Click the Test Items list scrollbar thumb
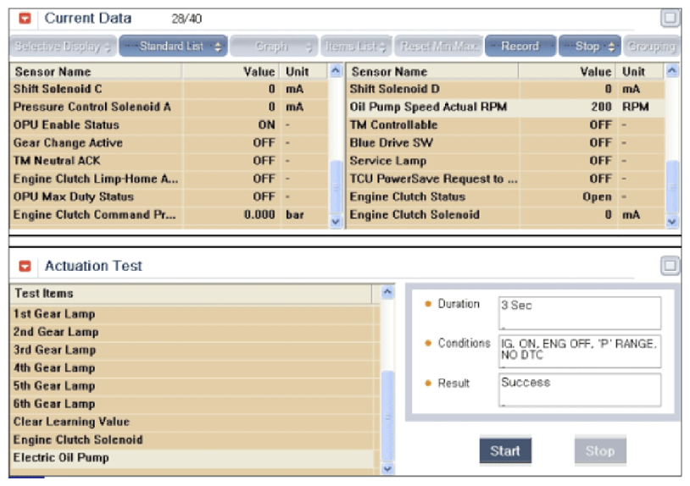Screen dimensions: 690x486 point(387,416)
